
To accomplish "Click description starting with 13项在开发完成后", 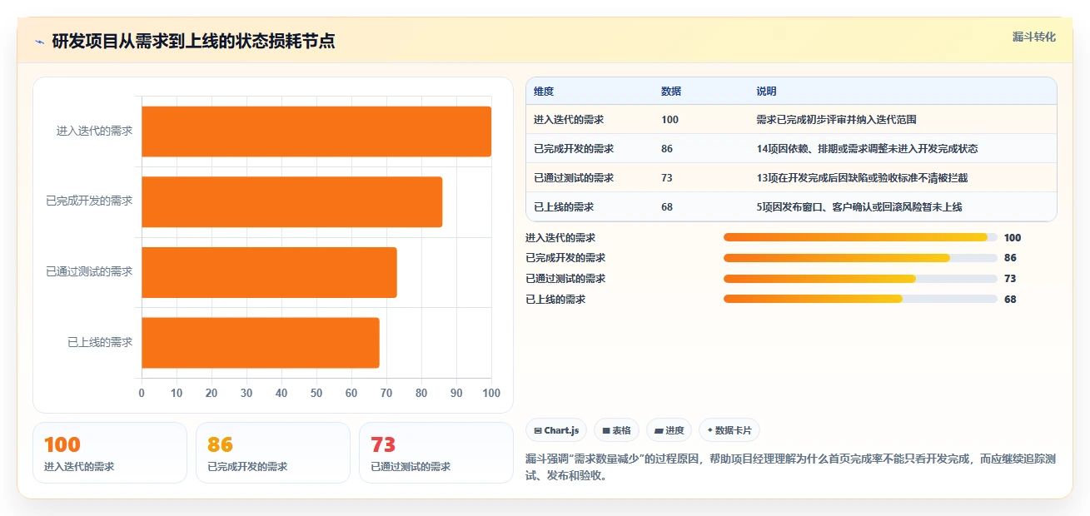I will click(862, 178).
